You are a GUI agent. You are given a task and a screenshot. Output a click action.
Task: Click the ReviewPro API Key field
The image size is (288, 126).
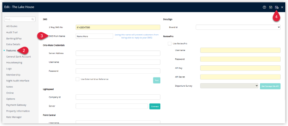(x=240, y=68)
